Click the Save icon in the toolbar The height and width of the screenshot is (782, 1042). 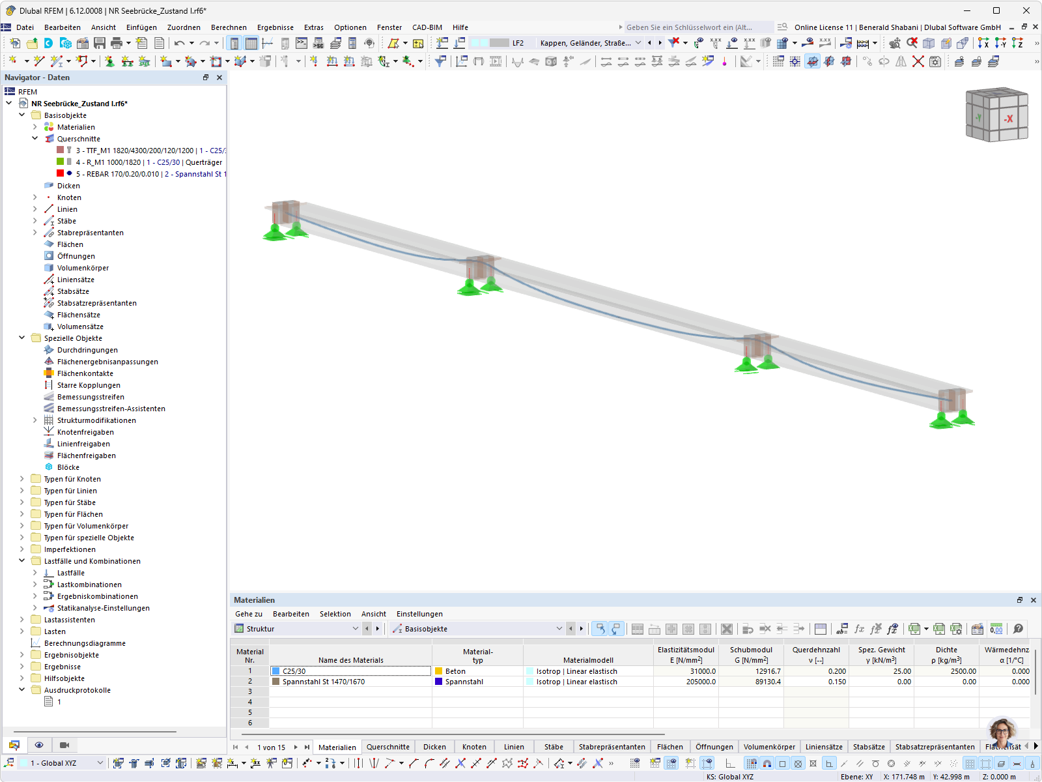98,43
